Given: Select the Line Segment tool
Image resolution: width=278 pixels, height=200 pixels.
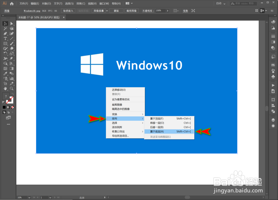Looking at the screenshot, I should coord(12,39).
